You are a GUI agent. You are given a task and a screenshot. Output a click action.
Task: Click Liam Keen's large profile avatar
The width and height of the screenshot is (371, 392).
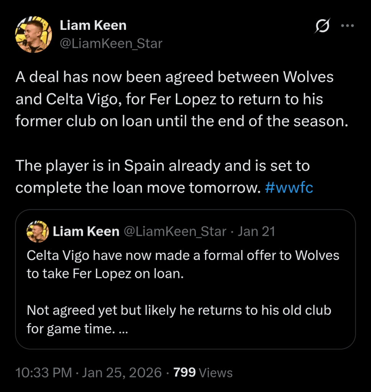pos(33,34)
